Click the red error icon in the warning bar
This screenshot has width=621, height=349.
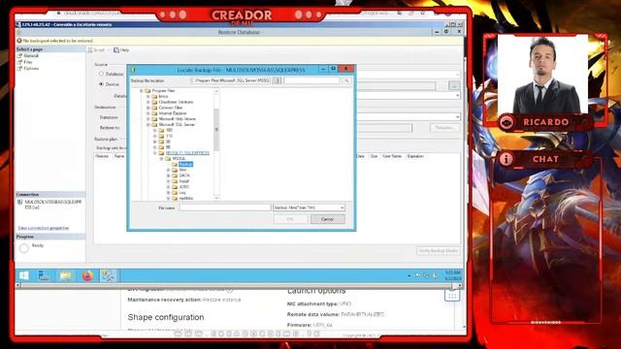pyautogui.click(x=19, y=41)
